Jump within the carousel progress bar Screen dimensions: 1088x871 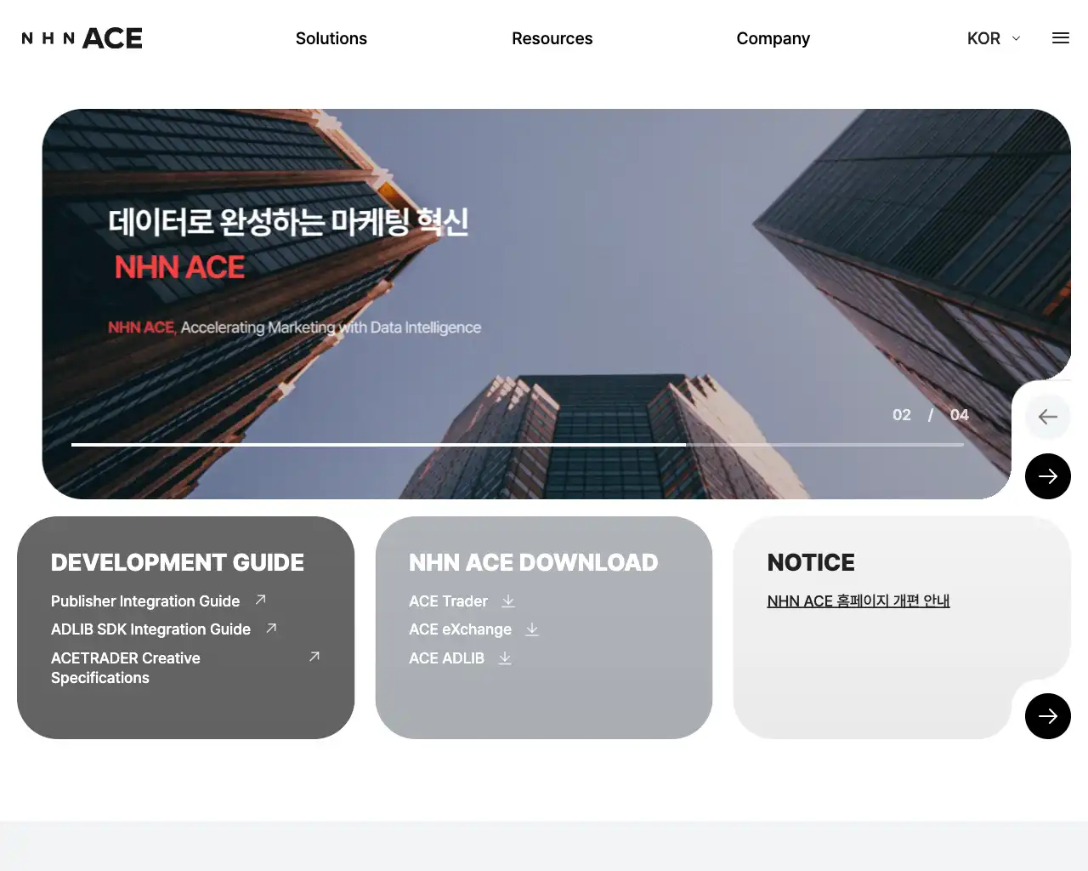[x=517, y=444]
